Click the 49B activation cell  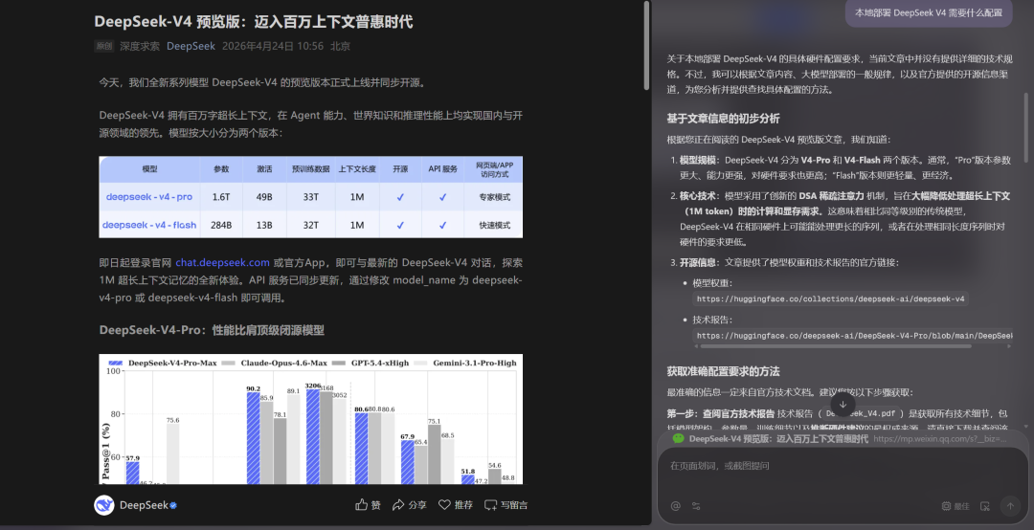[264, 197]
